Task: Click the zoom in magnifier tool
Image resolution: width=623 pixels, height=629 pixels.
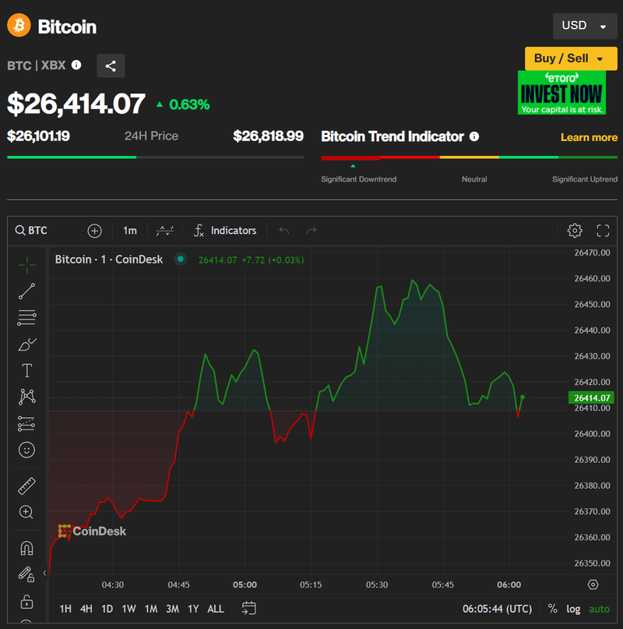Action: click(x=26, y=512)
